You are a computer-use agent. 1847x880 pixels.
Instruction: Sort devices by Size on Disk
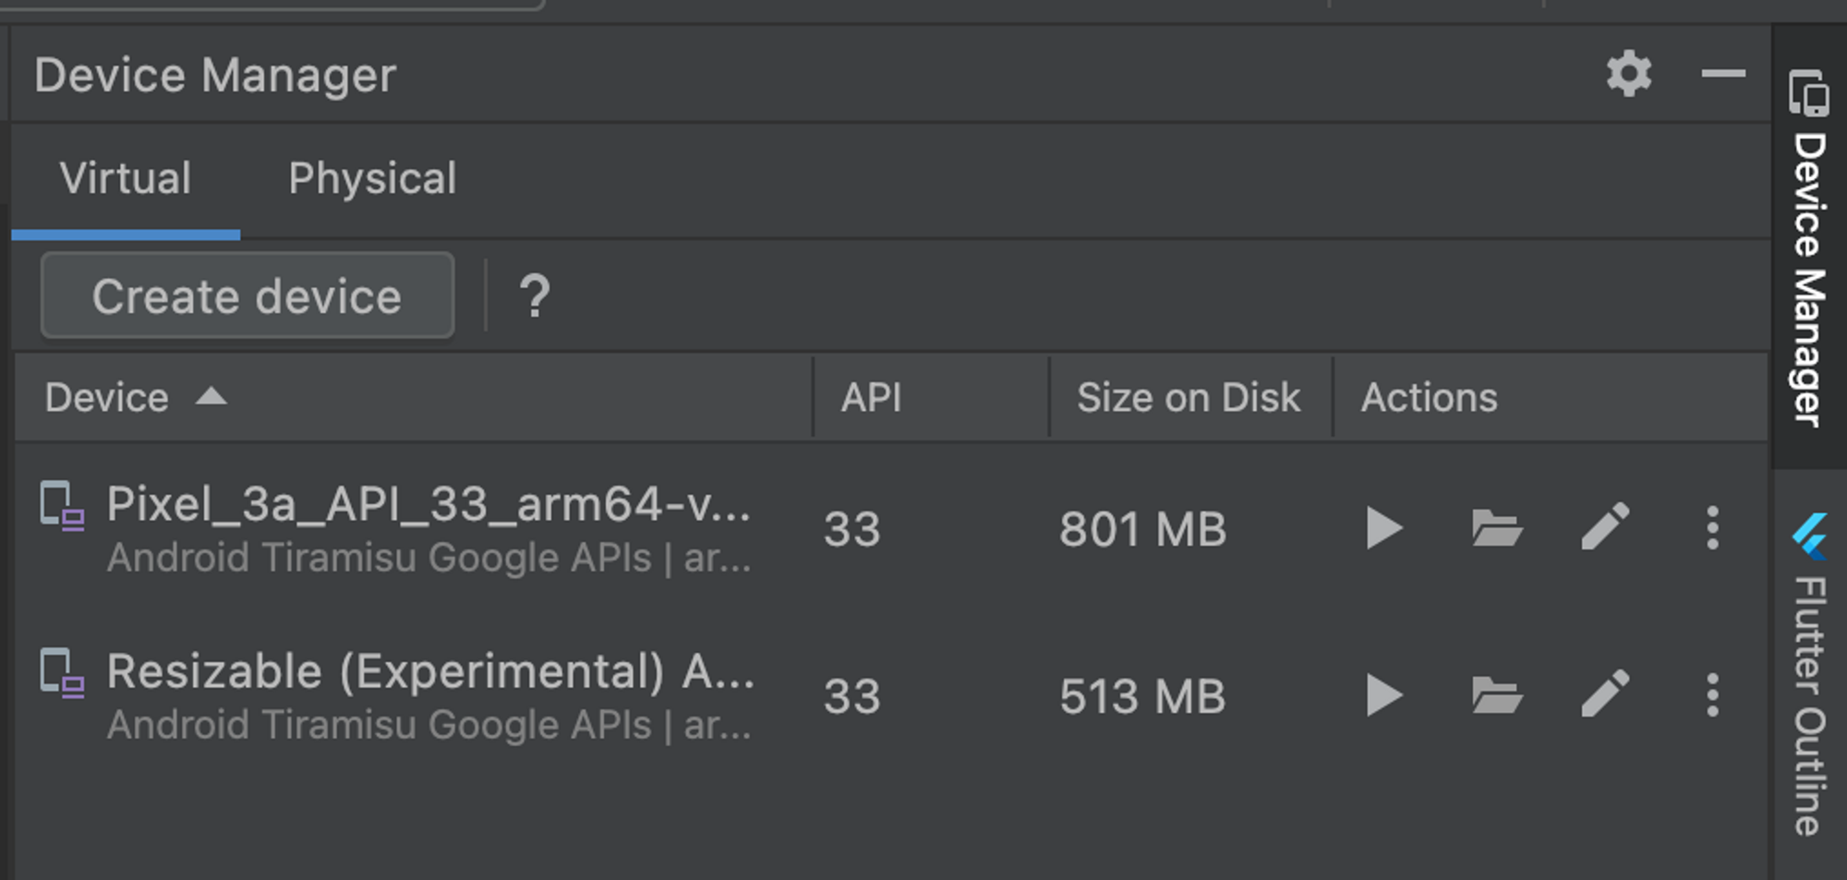[1188, 398]
